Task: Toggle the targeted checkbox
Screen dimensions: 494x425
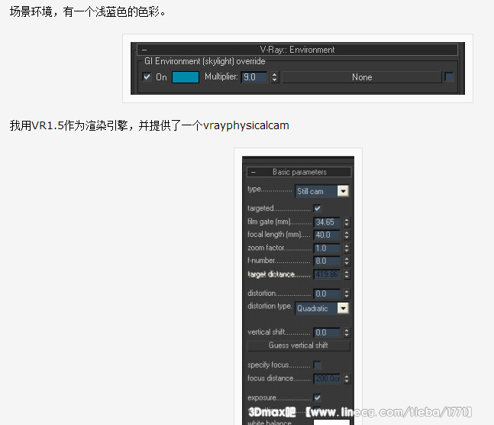Action: pos(318,208)
